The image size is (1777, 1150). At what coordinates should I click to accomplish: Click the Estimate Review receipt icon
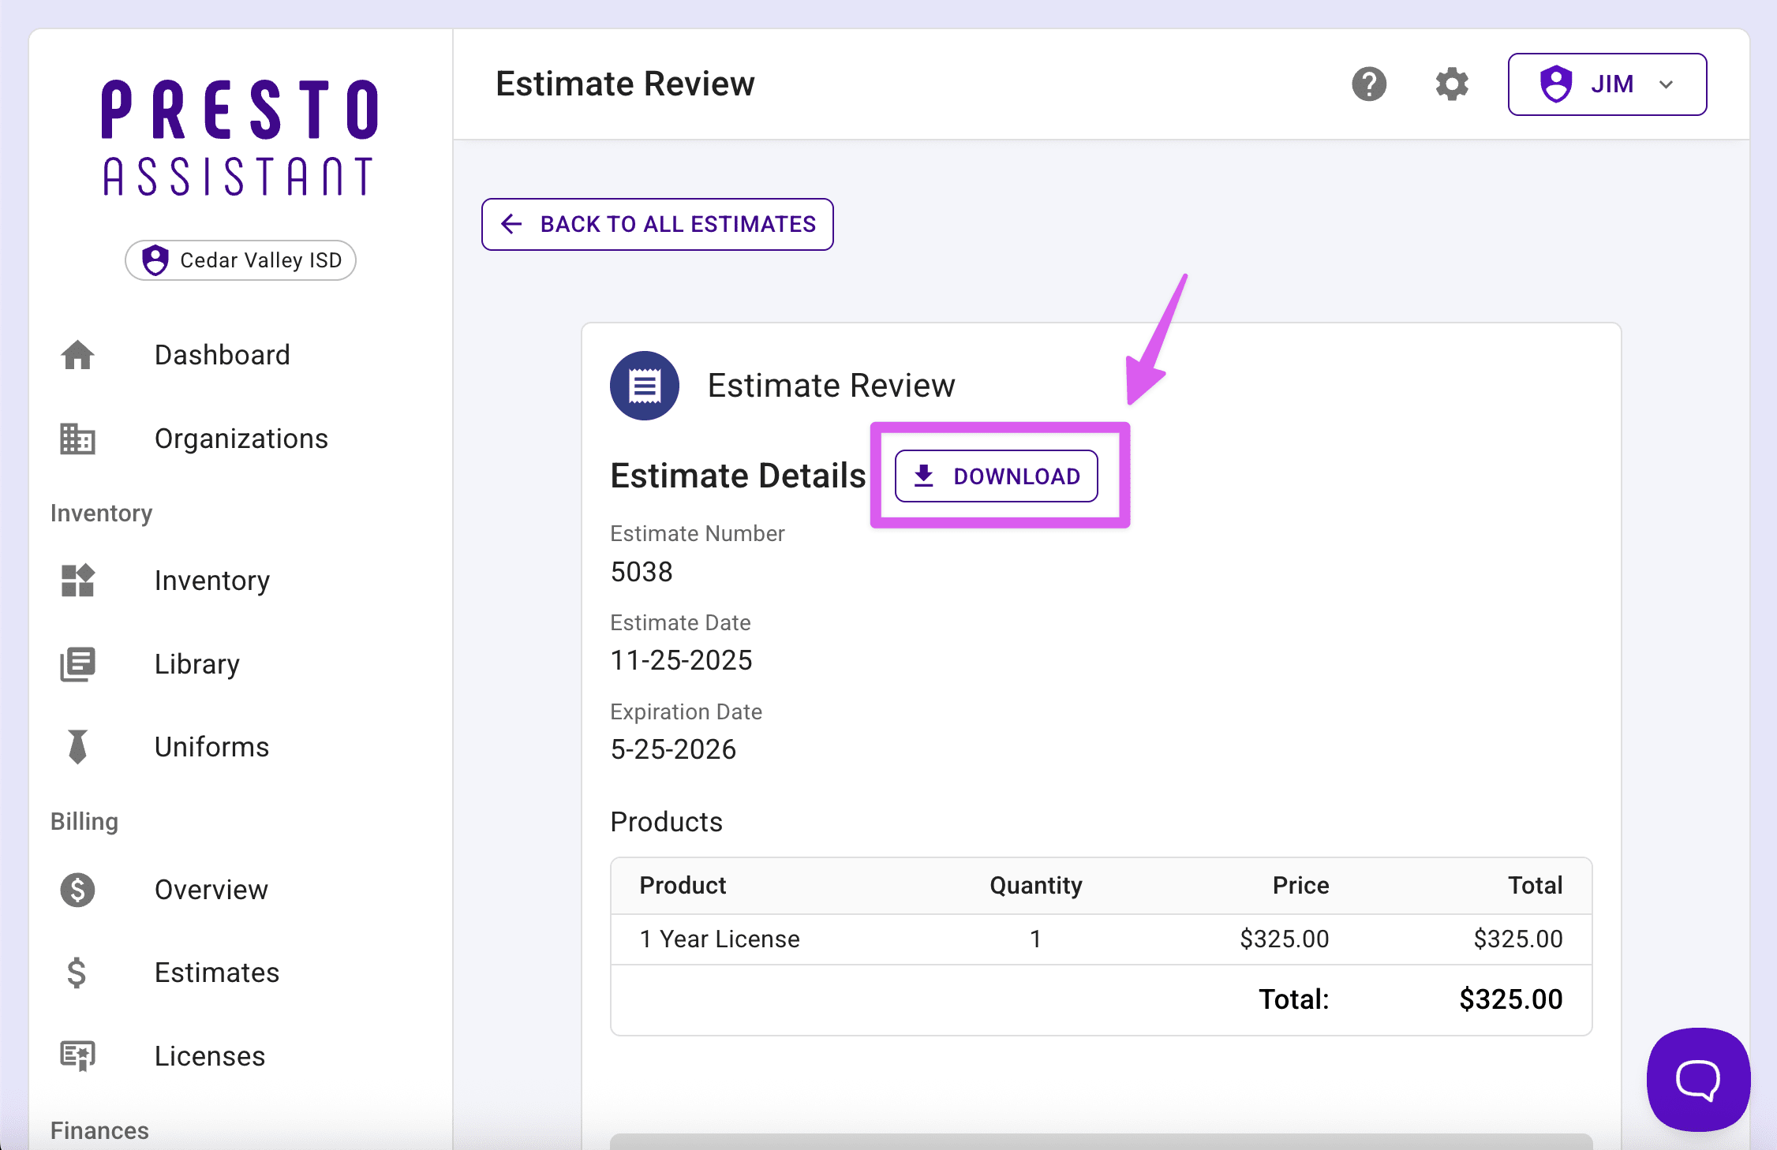[644, 386]
